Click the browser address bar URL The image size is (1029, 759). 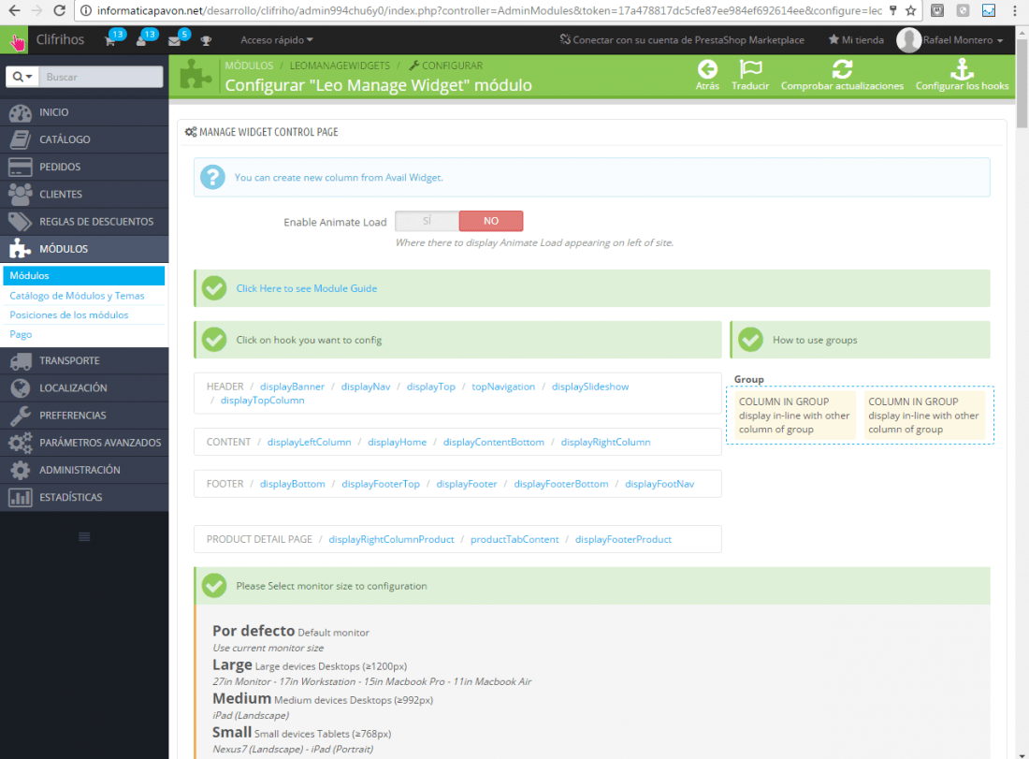[x=489, y=10]
